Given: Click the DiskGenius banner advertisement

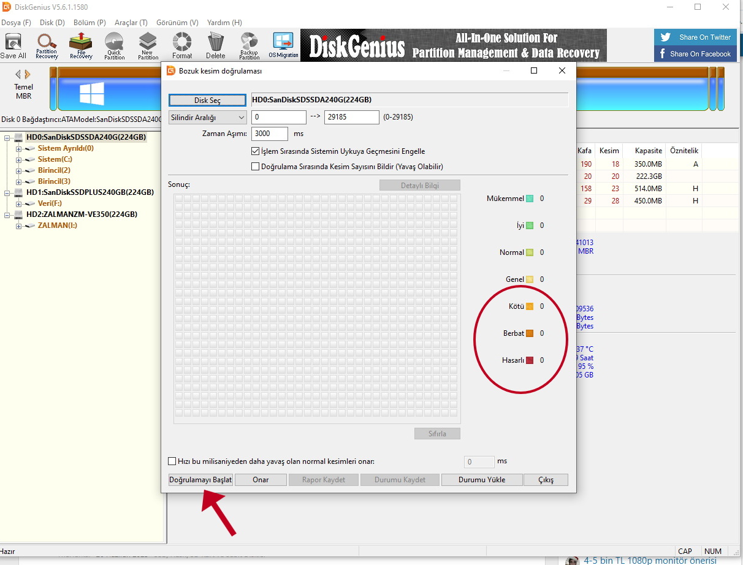Looking at the screenshot, I should (x=454, y=45).
